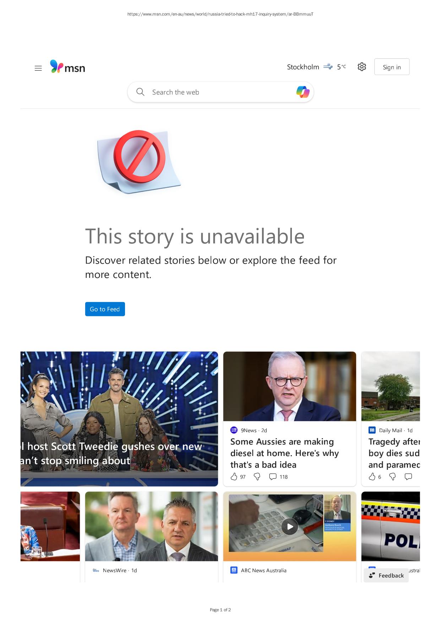Play the ABC News Australia video
The height and width of the screenshot is (624, 441).
[x=290, y=527]
